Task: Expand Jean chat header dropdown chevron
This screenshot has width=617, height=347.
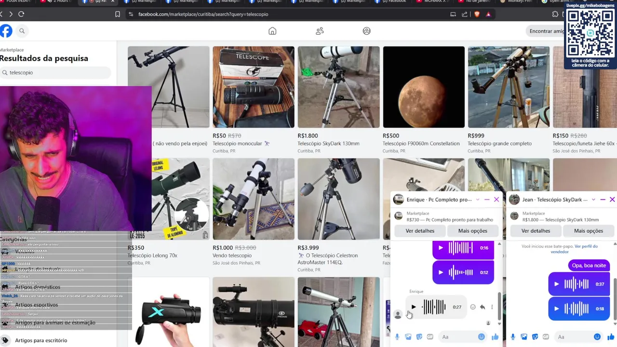Action: click(x=593, y=200)
